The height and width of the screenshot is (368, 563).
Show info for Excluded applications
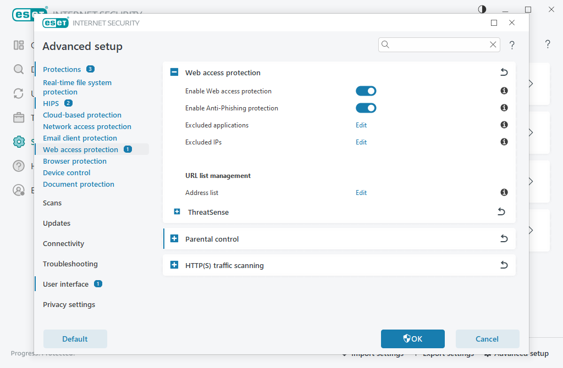pos(504,125)
